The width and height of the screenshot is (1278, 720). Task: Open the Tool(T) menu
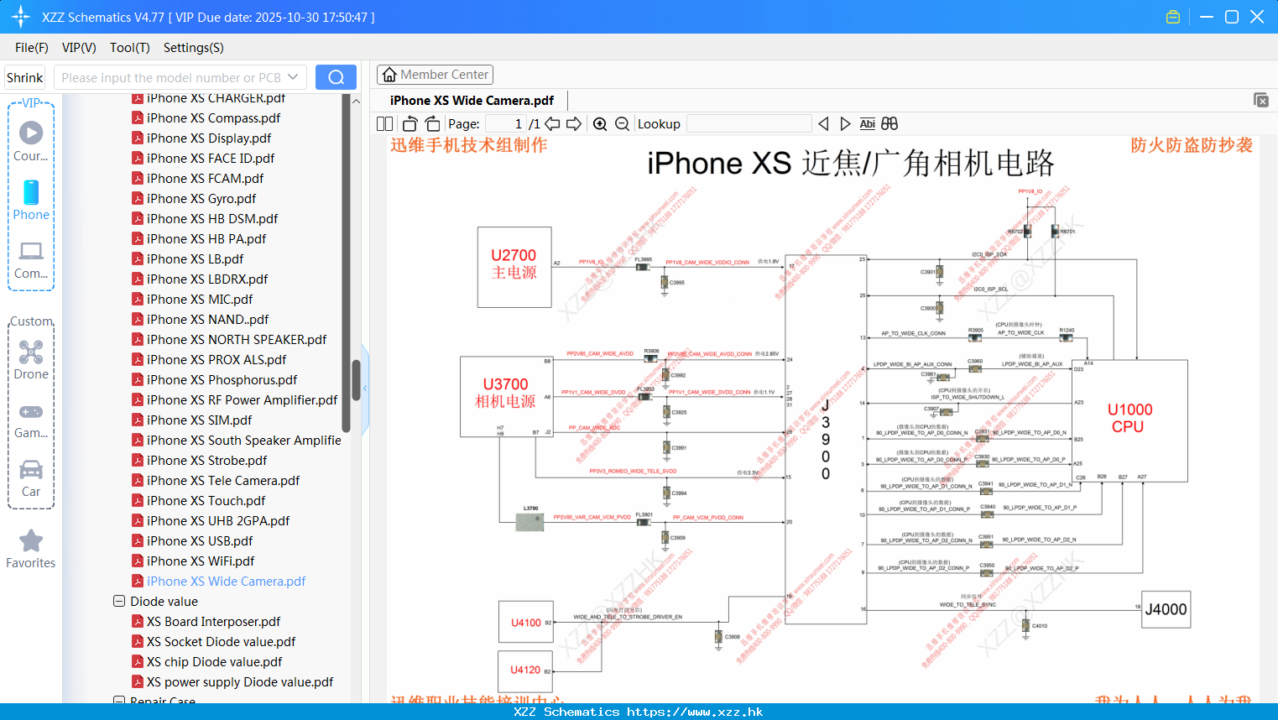[x=130, y=48]
